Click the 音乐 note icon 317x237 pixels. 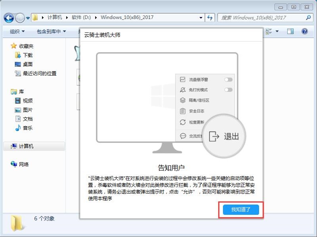coord(18,128)
